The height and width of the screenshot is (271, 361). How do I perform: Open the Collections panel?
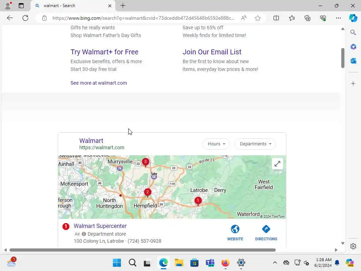[307, 18]
